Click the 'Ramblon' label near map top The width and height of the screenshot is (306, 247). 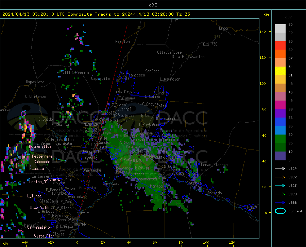(122, 41)
